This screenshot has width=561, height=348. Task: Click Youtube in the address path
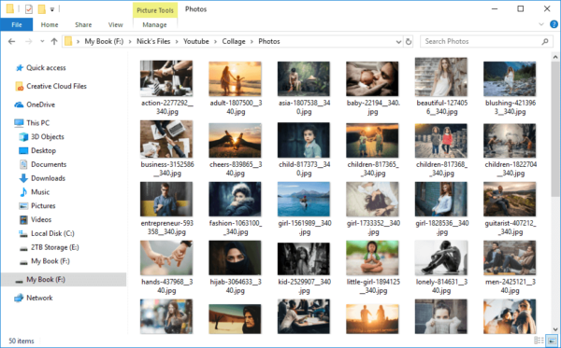196,41
